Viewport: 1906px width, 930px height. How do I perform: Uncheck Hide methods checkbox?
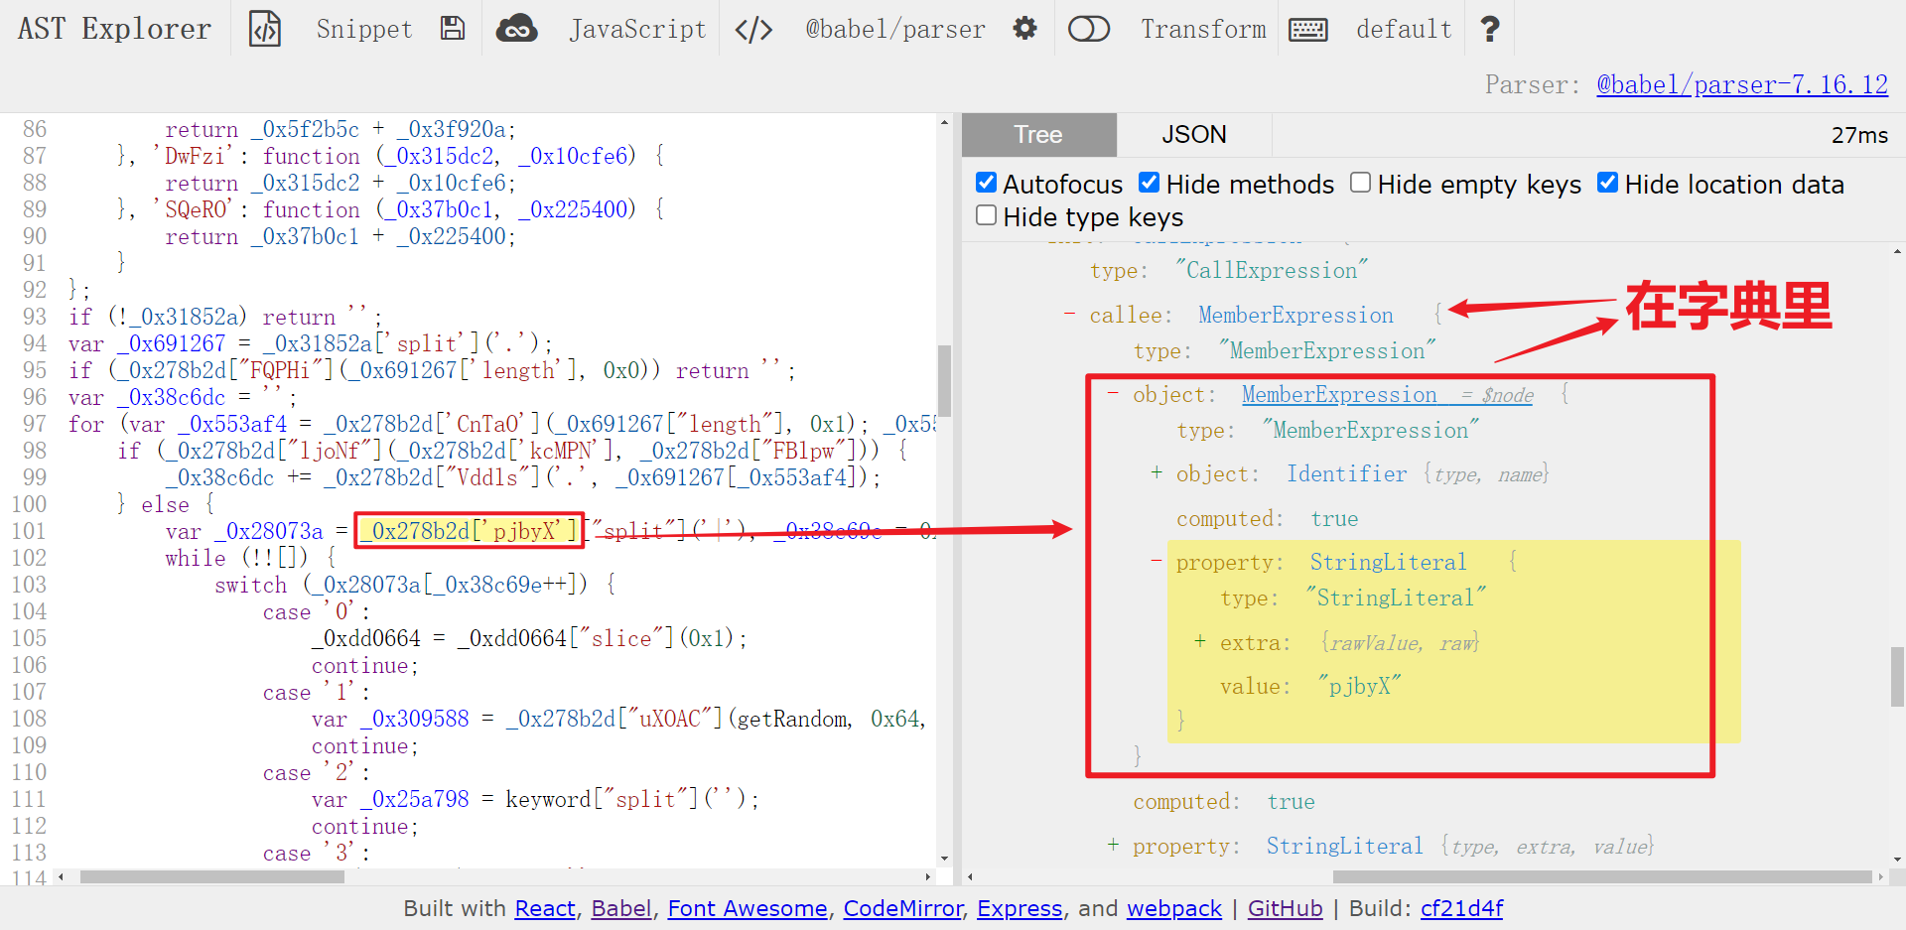click(x=1149, y=183)
